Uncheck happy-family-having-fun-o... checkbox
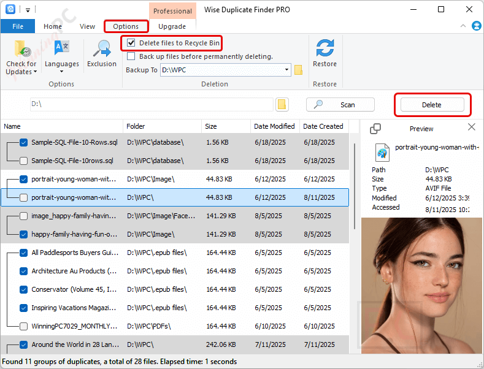This screenshot has width=484, height=369. pyautogui.click(x=23, y=234)
